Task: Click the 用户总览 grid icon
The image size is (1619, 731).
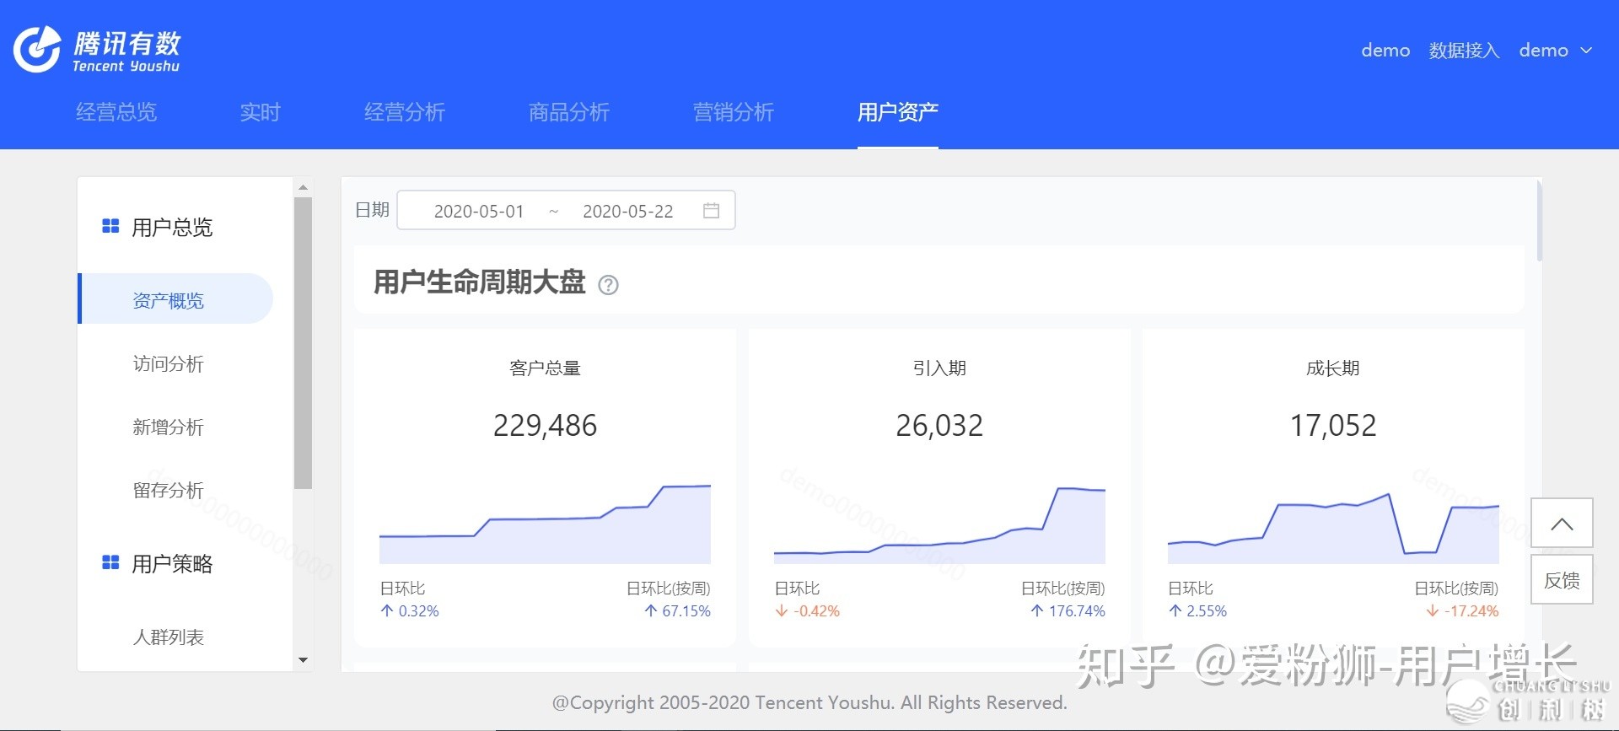Action: (x=110, y=227)
